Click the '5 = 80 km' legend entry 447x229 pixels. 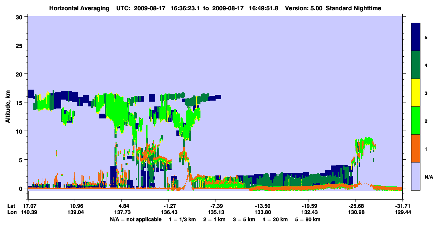(x=308, y=219)
